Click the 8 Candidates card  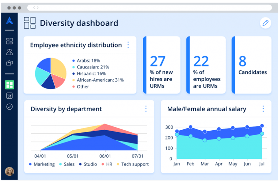click(252, 65)
